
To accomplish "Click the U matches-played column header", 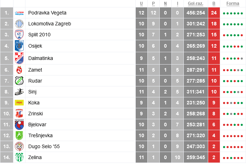I will (x=141, y=4).
